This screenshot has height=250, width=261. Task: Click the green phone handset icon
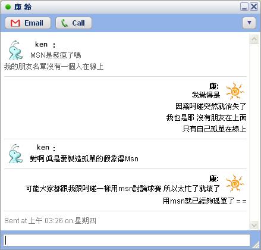[x=64, y=23]
